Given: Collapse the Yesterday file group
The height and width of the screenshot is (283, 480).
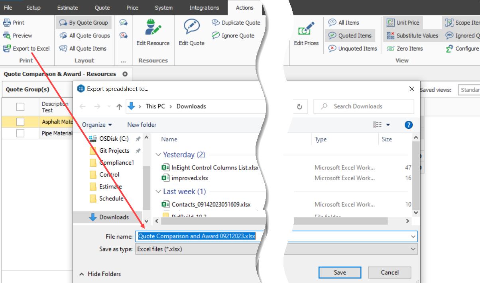Looking at the screenshot, I should (x=159, y=155).
